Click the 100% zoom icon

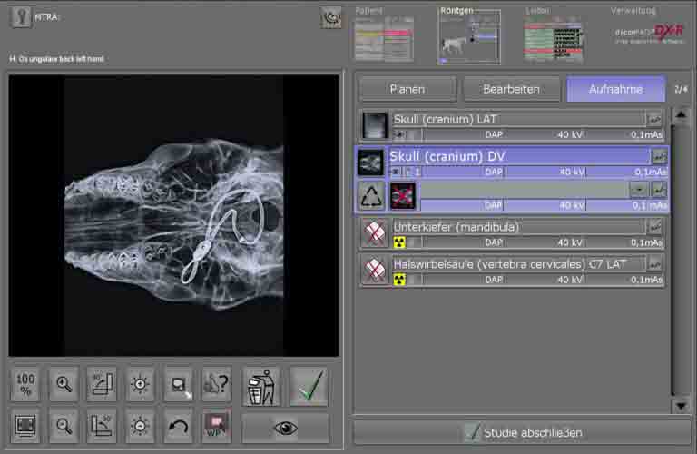point(24,385)
